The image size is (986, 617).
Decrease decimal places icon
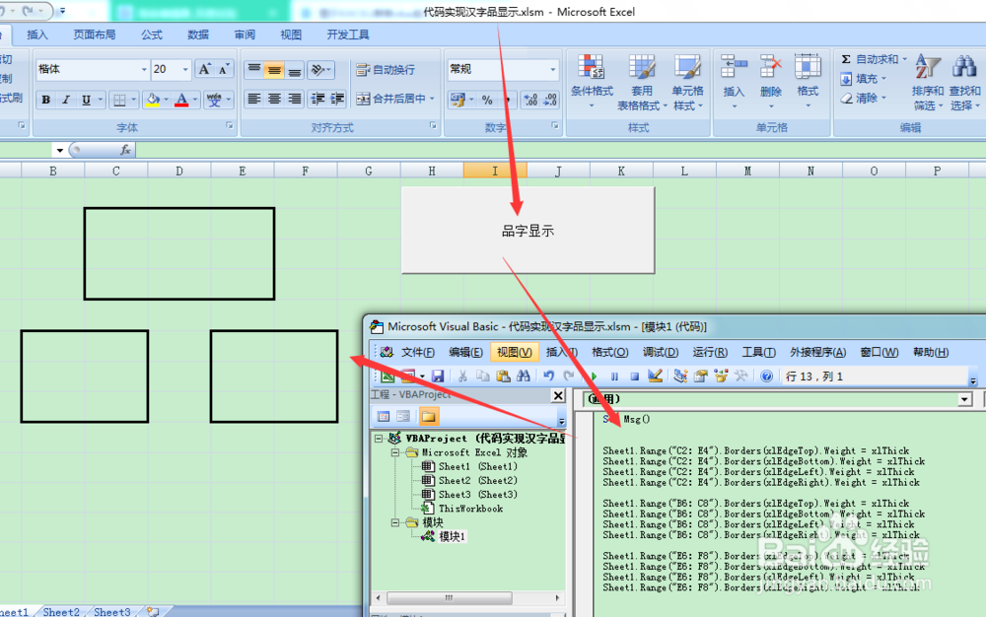(x=550, y=100)
